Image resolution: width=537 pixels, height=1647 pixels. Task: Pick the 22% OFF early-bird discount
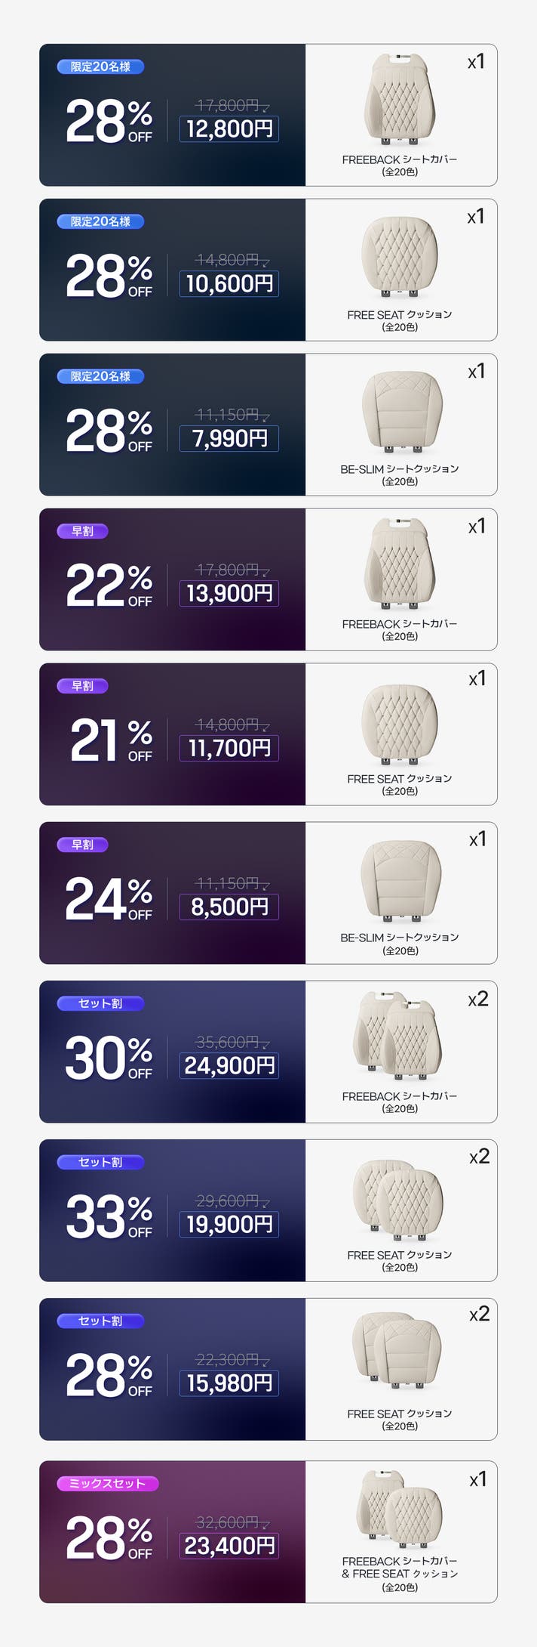click(x=109, y=586)
